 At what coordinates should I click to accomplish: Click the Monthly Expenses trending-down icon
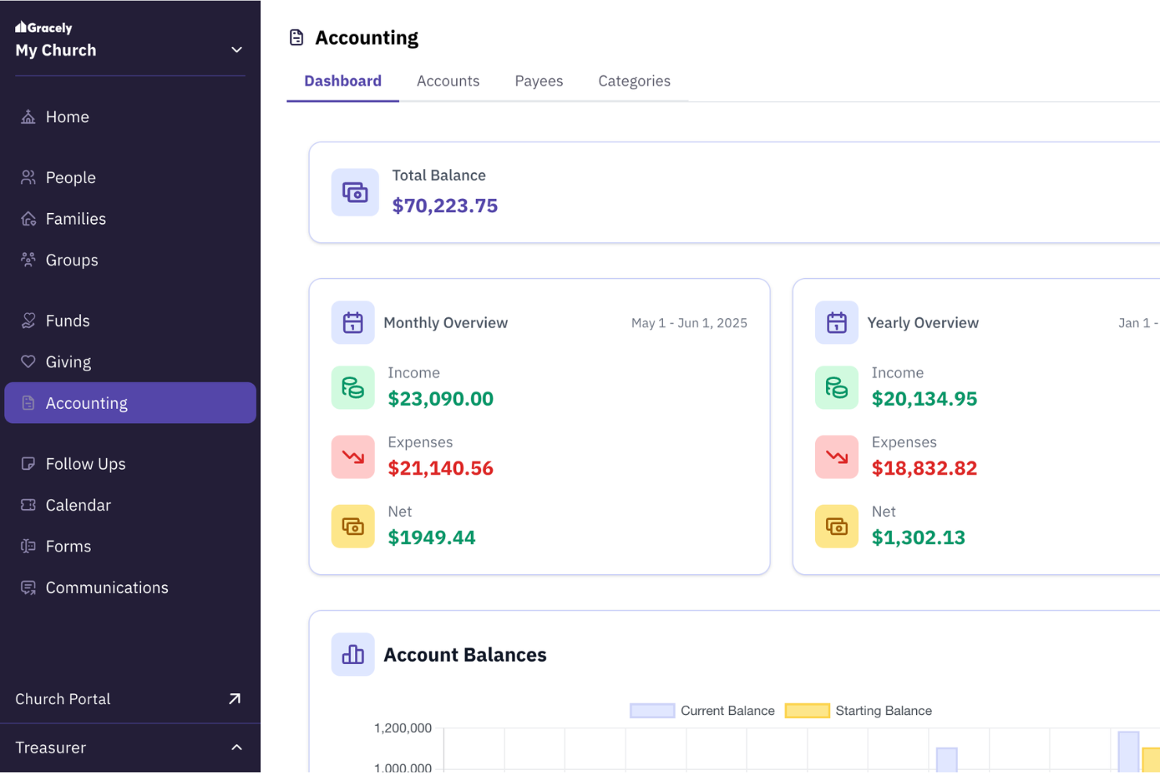(x=353, y=457)
